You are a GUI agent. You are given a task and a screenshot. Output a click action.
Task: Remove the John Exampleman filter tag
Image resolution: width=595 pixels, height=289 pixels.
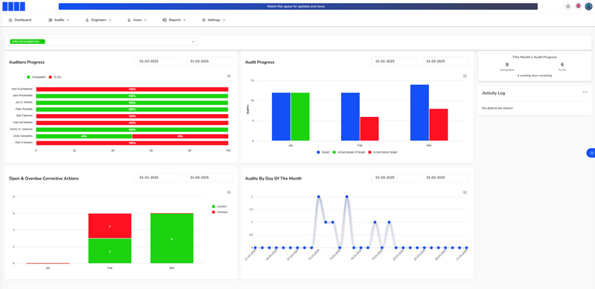(42, 42)
